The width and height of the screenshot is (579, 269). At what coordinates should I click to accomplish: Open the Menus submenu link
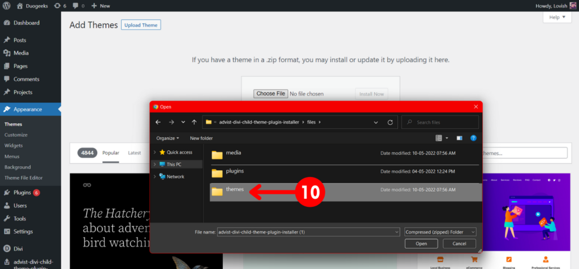[12, 157]
